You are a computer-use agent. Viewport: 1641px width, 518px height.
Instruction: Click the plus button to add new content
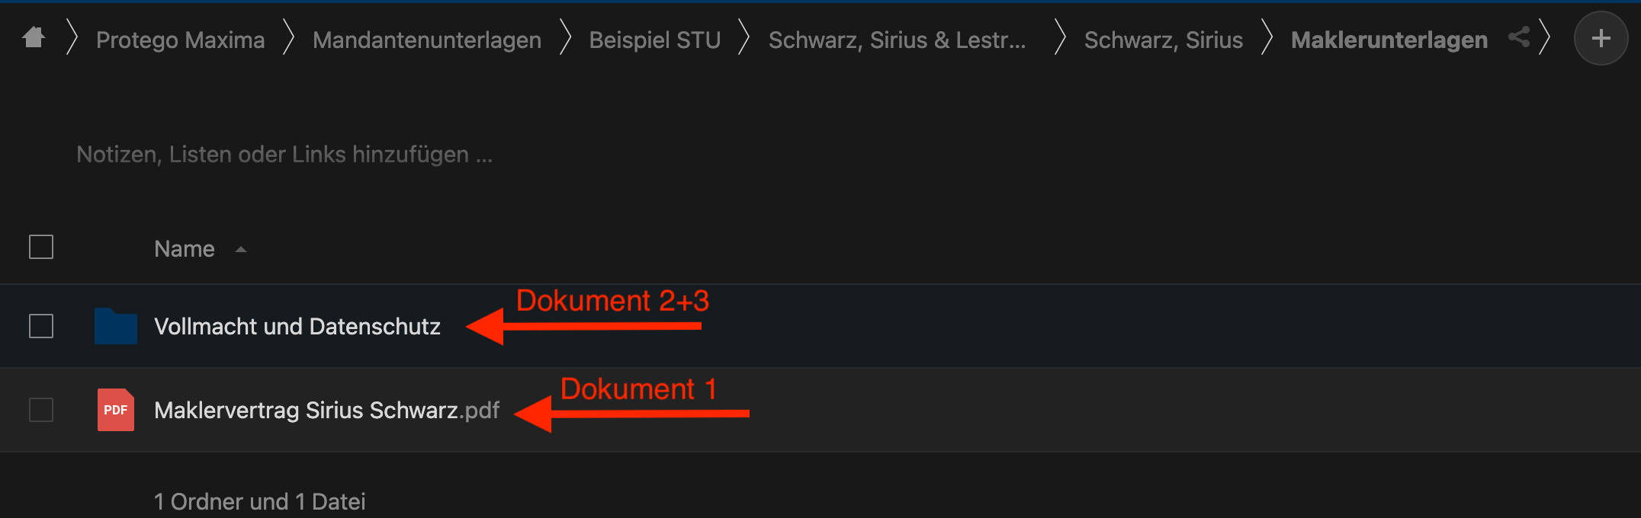pos(1601,37)
